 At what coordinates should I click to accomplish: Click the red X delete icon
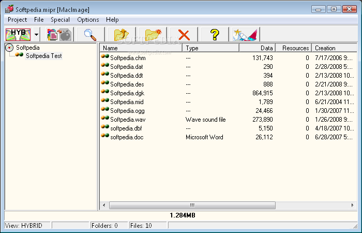[184, 35]
